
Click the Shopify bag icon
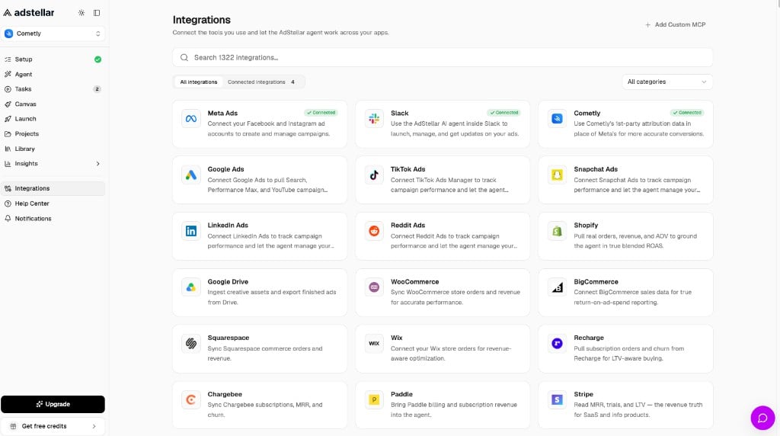(557, 231)
